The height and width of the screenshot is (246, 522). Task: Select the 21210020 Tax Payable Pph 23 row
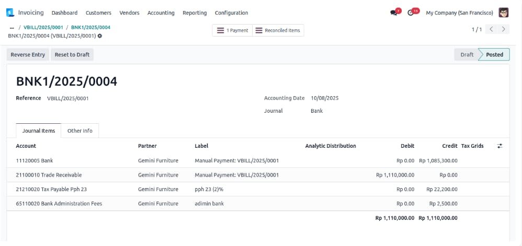pyautogui.click(x=258, y=189)
